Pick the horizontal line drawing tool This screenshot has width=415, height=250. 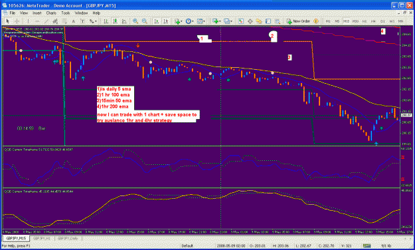click(x=37, y=21)
